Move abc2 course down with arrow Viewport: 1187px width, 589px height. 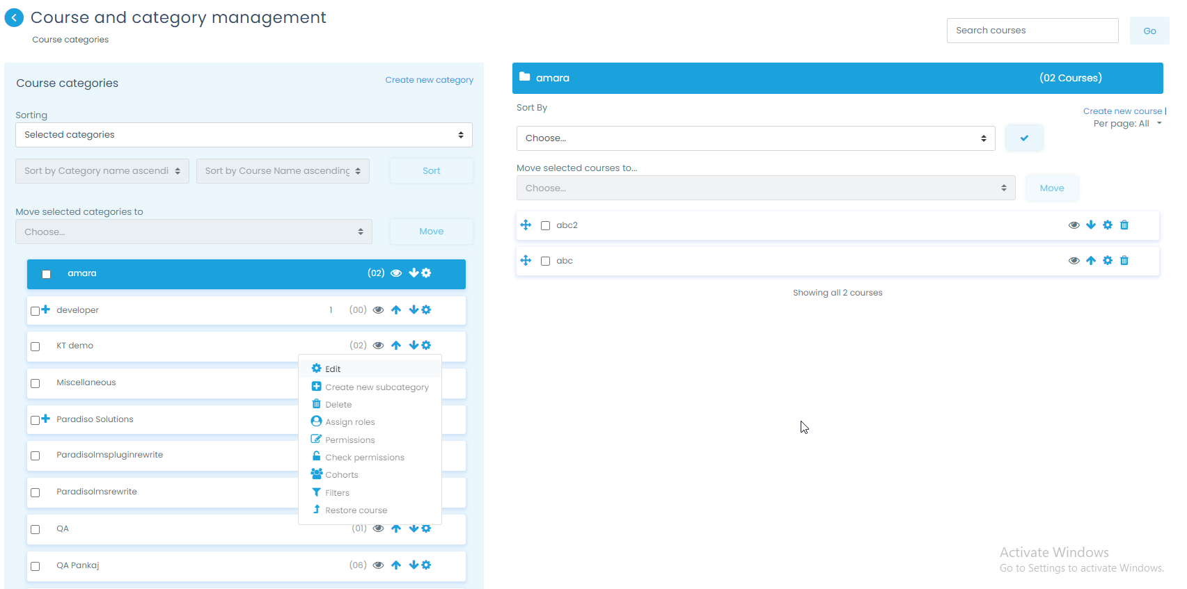[x=1091, y=225]
